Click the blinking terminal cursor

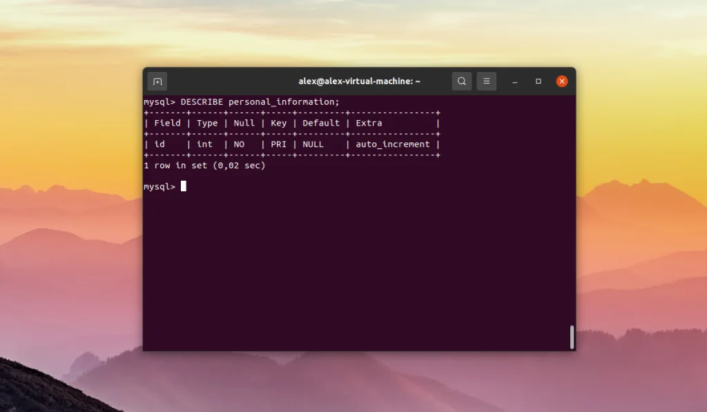pyautogui.click(x=182, y=186)
